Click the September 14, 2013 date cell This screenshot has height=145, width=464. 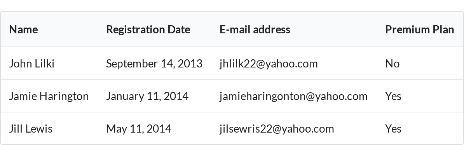(x=154, y=64)
